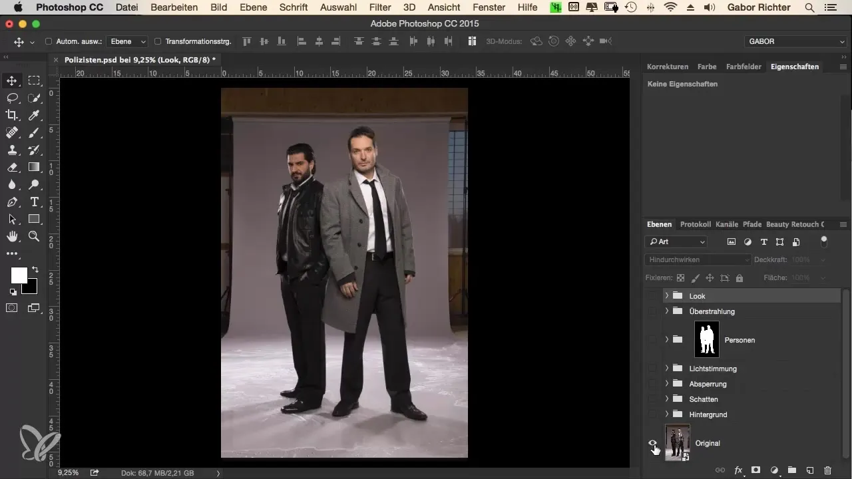This screenshot has height=479, width=852.
Task: Open the Filter menu
Action: pos(380,7)
